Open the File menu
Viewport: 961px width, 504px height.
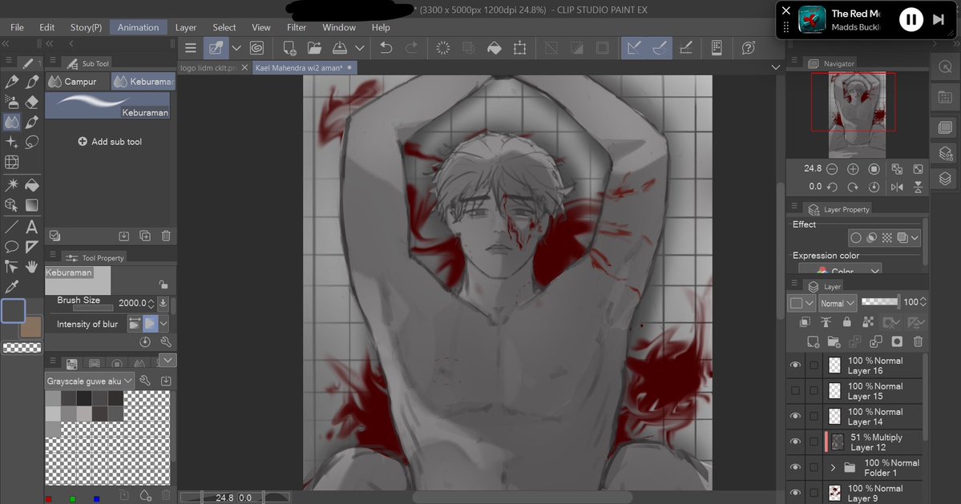coord(17,27)
